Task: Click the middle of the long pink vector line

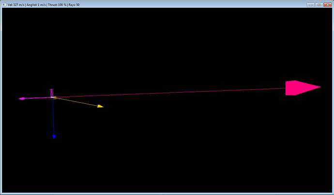Action: pos(169,93)
